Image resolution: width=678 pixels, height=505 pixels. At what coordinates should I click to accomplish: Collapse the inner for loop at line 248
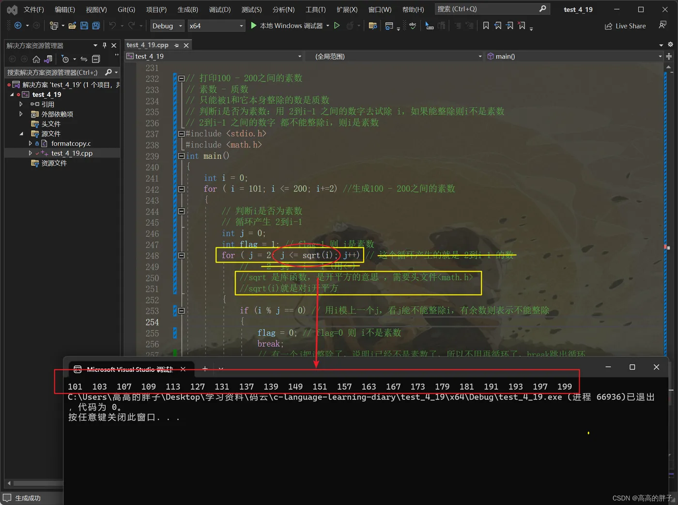pos(181,255)
